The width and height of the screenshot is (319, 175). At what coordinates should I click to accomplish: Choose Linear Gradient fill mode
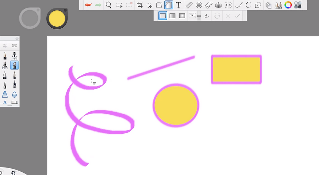172,16
